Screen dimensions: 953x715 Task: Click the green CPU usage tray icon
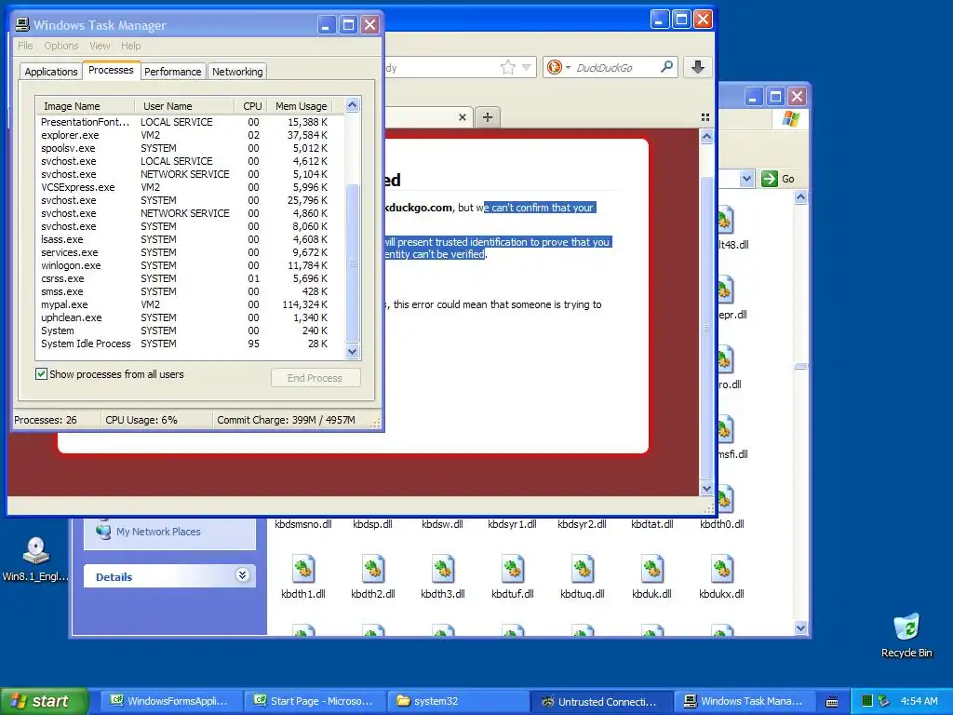click(867, 701)
